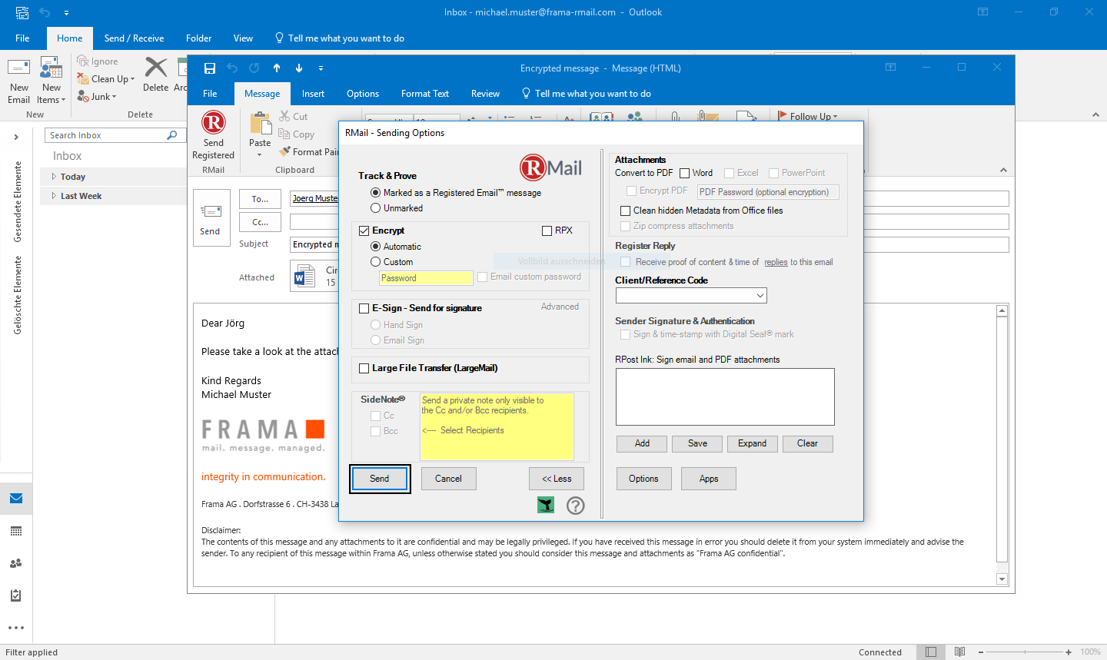Check Word convert to PDF box
Image resolution: width=1107 pixels, height=660 pixels.
coord(684,173)
